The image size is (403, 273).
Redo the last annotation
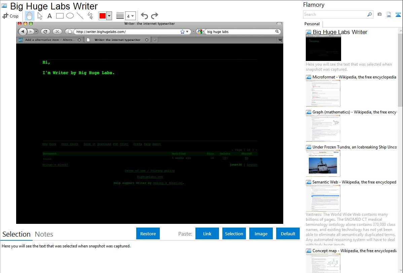point(154,16)
